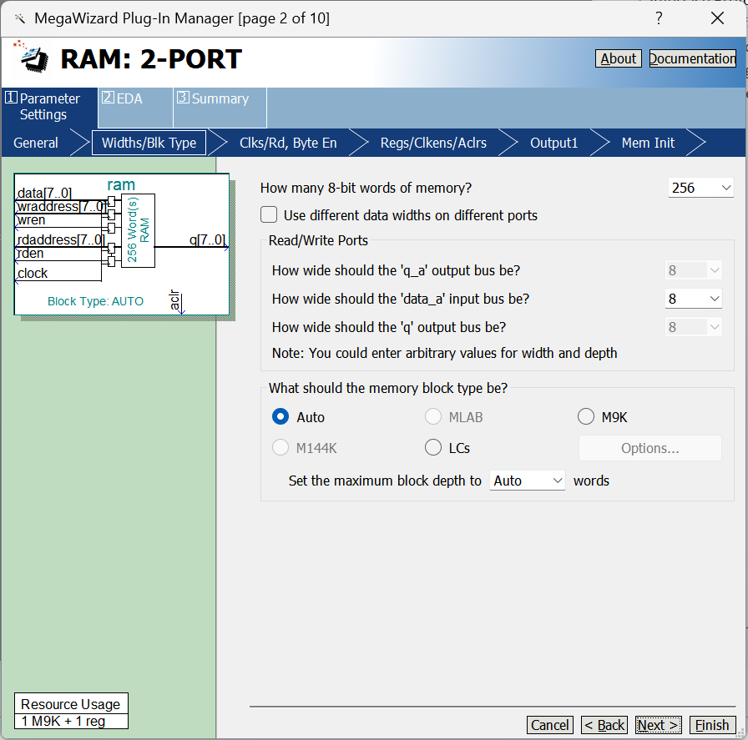Click the '1 M9K + 1 reg' value
Image resolution: width=748 pixels, height=740 pixels.
[x=63, y=721]
